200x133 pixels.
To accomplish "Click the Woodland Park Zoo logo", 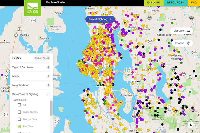I will coord(32,8).
